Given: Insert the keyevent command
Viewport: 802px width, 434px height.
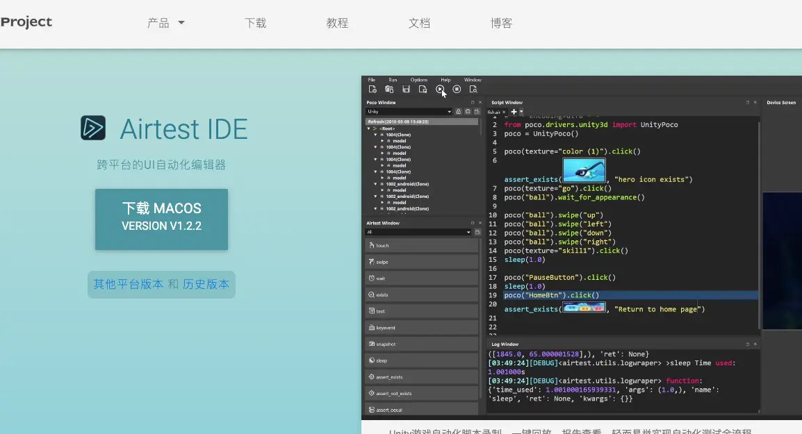Looking at the screenshot, I should (x=422, y=328).
